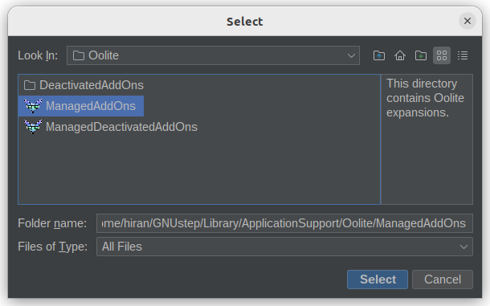Select the ManagedDeactivatedAddOns entry
This screenshot has height=306, width=490.
pyautogui.click(x=111, y=127)
